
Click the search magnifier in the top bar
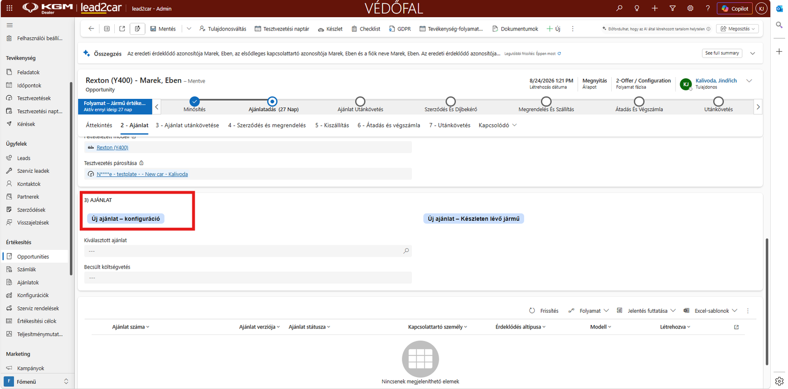click(x=619, y=8)
